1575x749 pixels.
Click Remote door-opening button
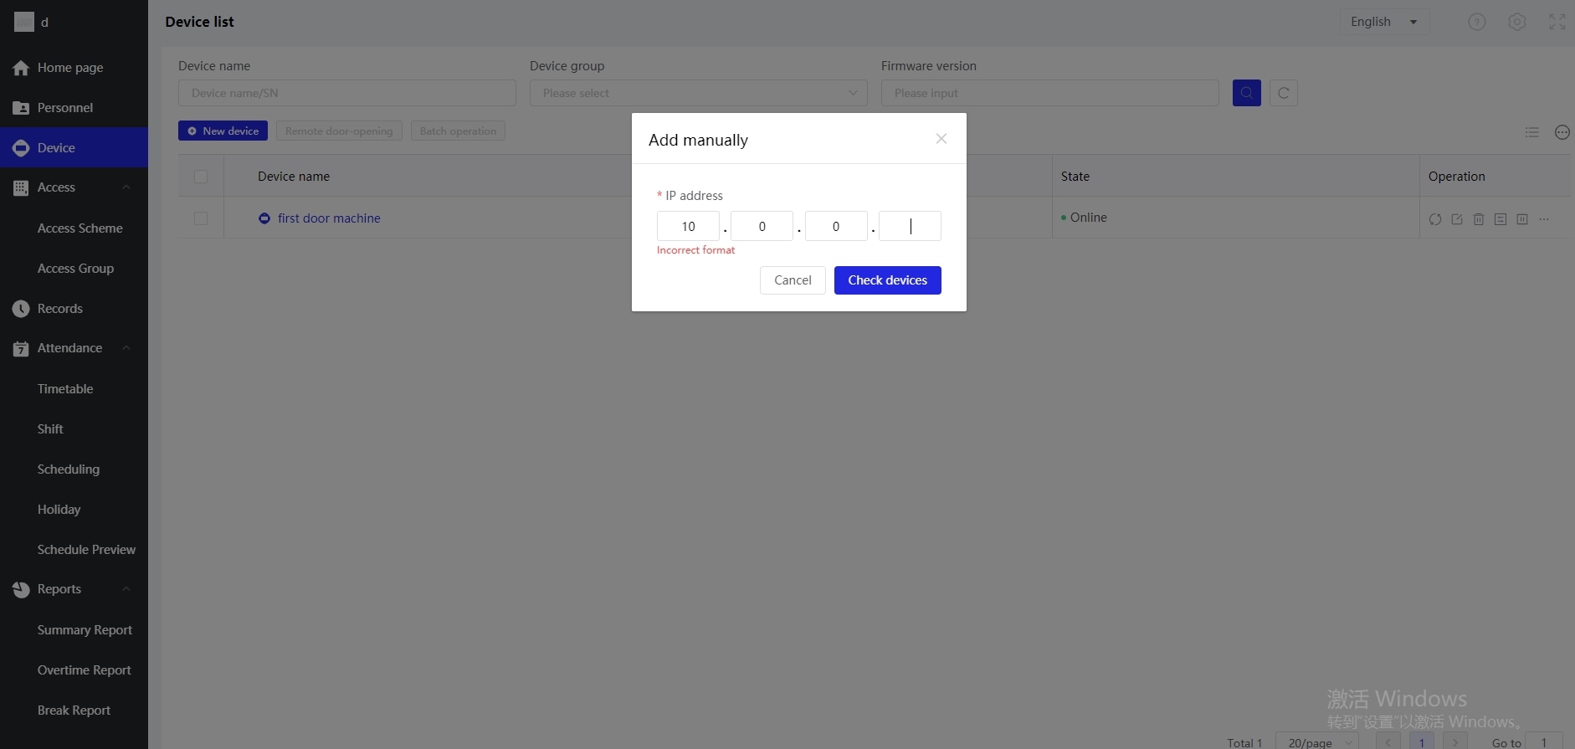pyautogui.click(x=339, y=131)
